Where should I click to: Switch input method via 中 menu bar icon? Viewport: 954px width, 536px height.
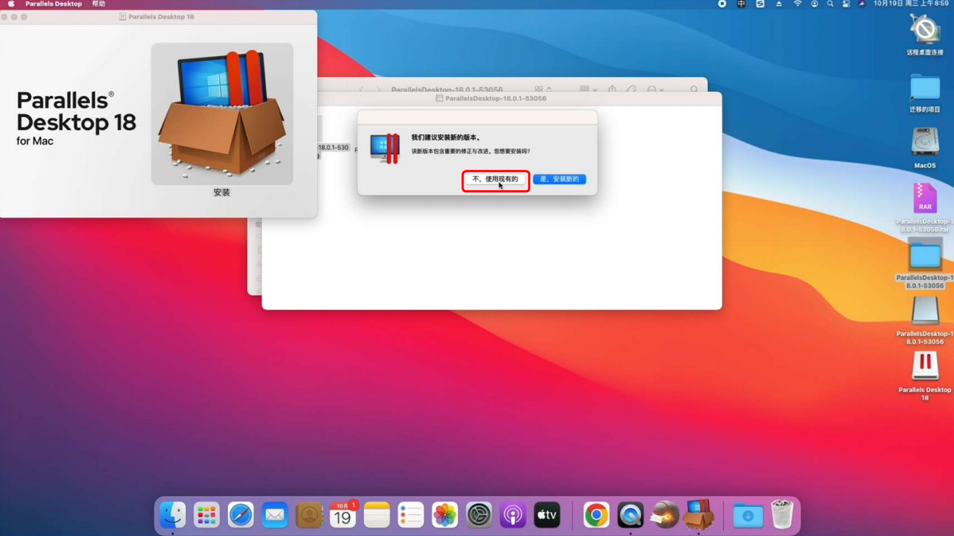tap(741, 4)
